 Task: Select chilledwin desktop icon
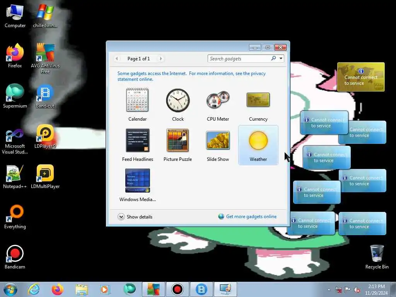click(x=45, y=15)
